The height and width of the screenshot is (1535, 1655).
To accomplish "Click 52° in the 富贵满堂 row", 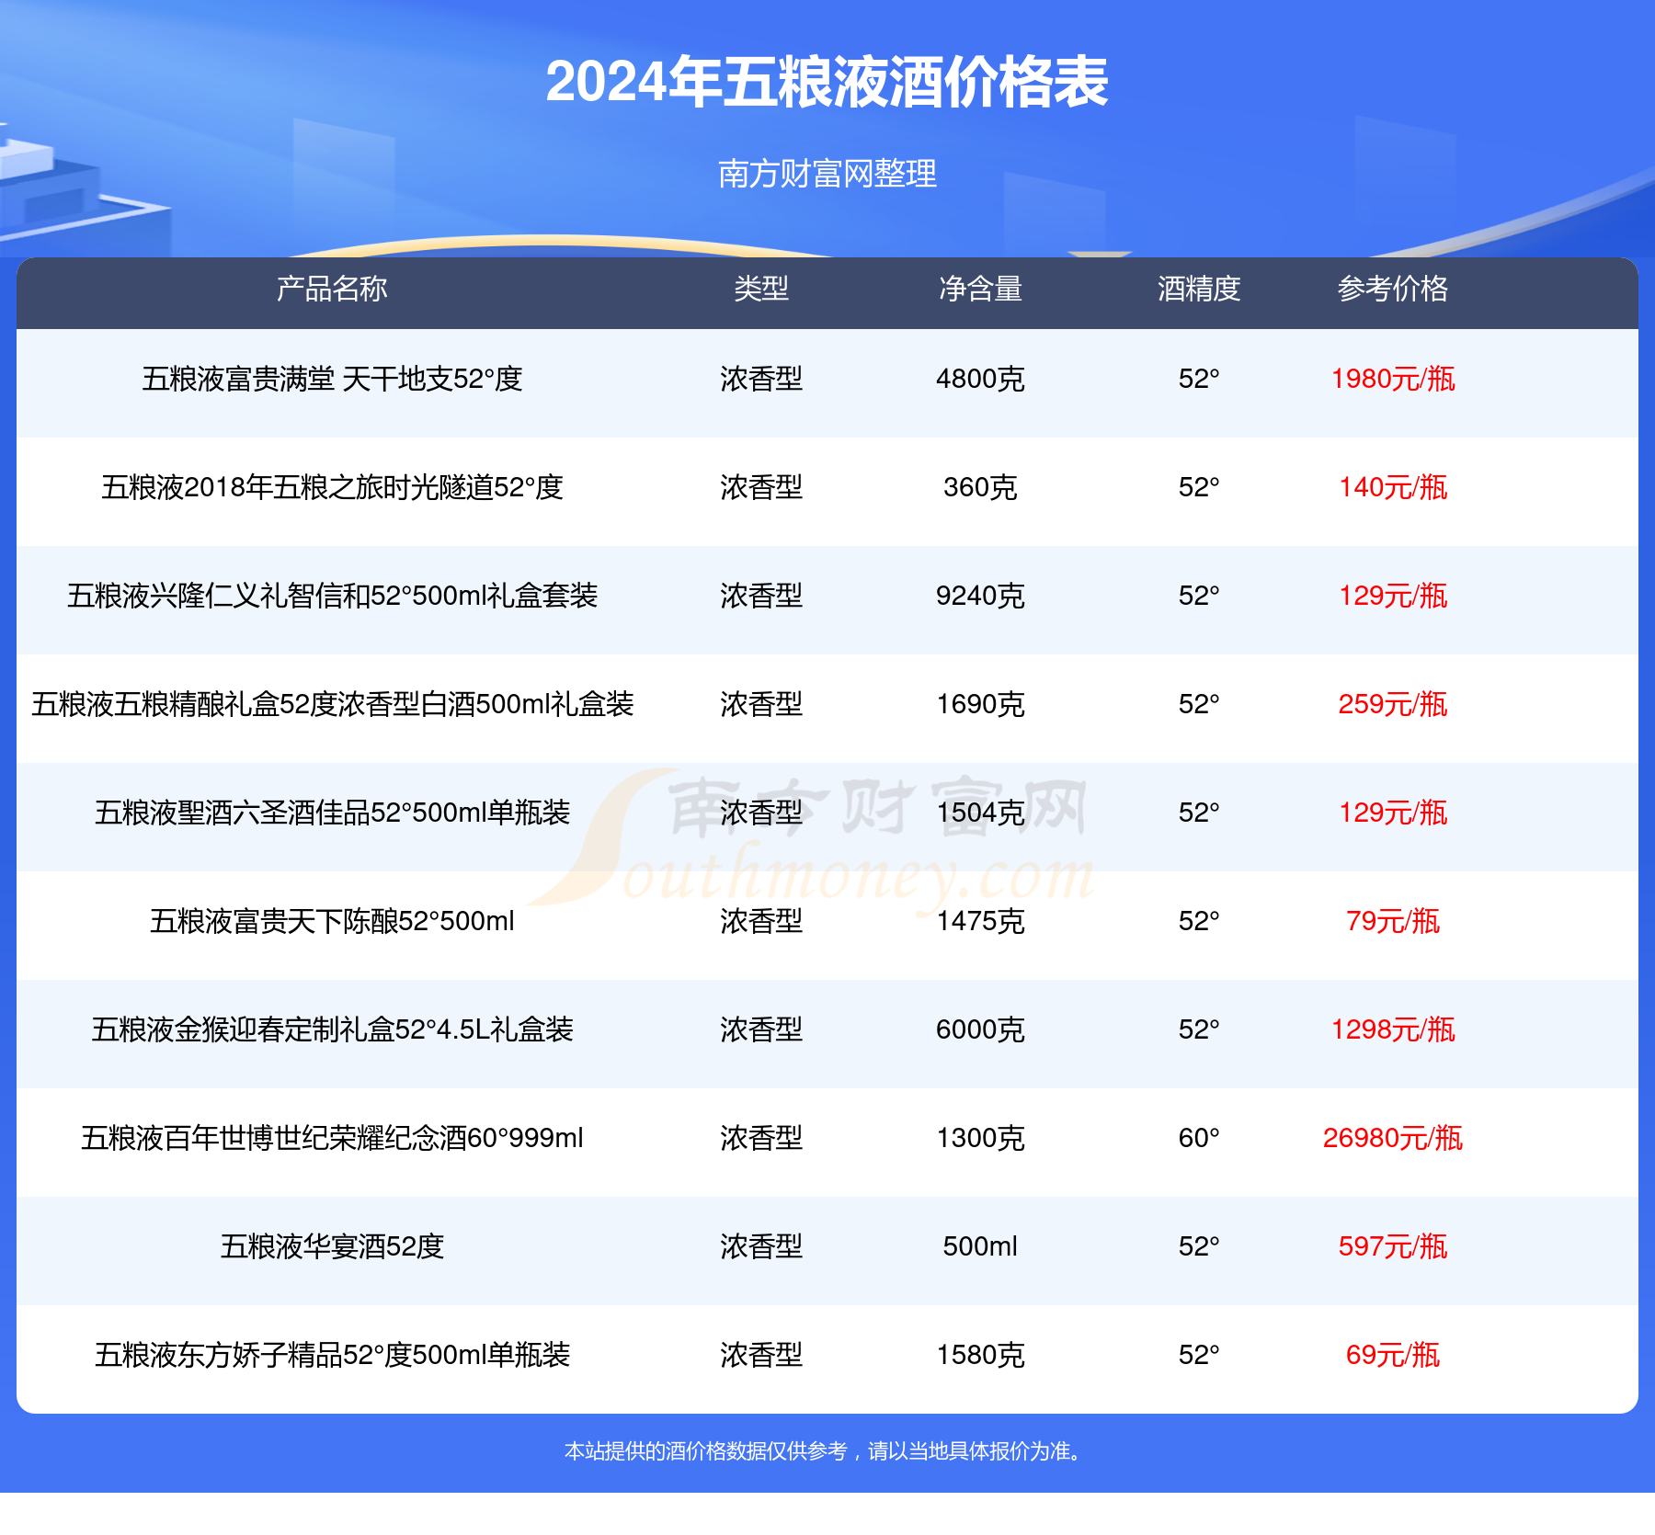I will 1199,379.
